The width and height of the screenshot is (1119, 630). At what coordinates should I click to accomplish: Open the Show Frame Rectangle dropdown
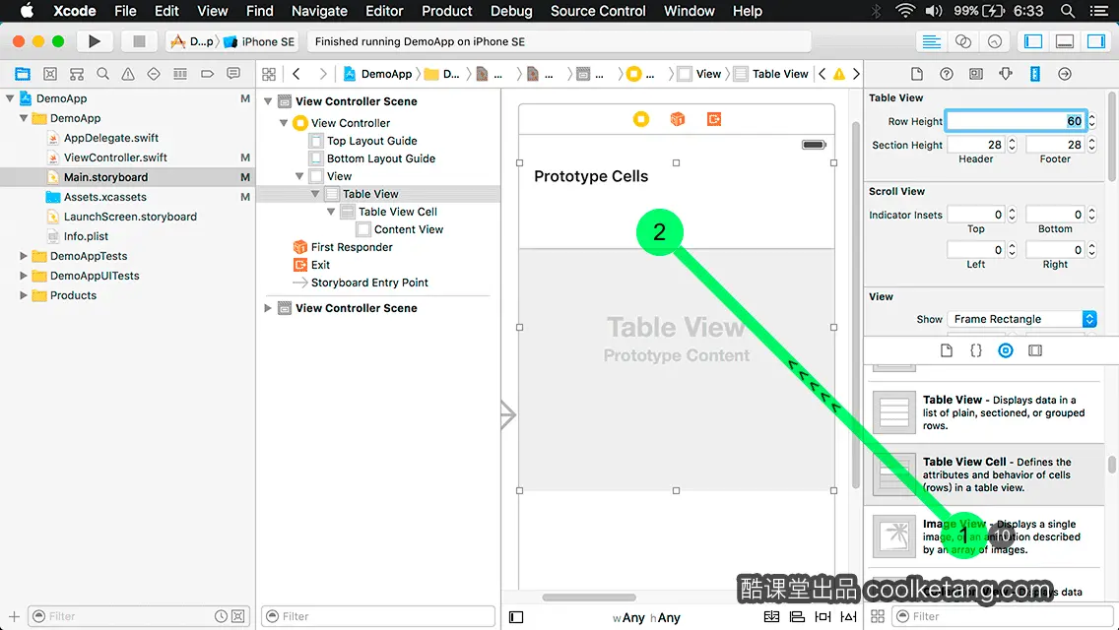tap(1021, 319)
